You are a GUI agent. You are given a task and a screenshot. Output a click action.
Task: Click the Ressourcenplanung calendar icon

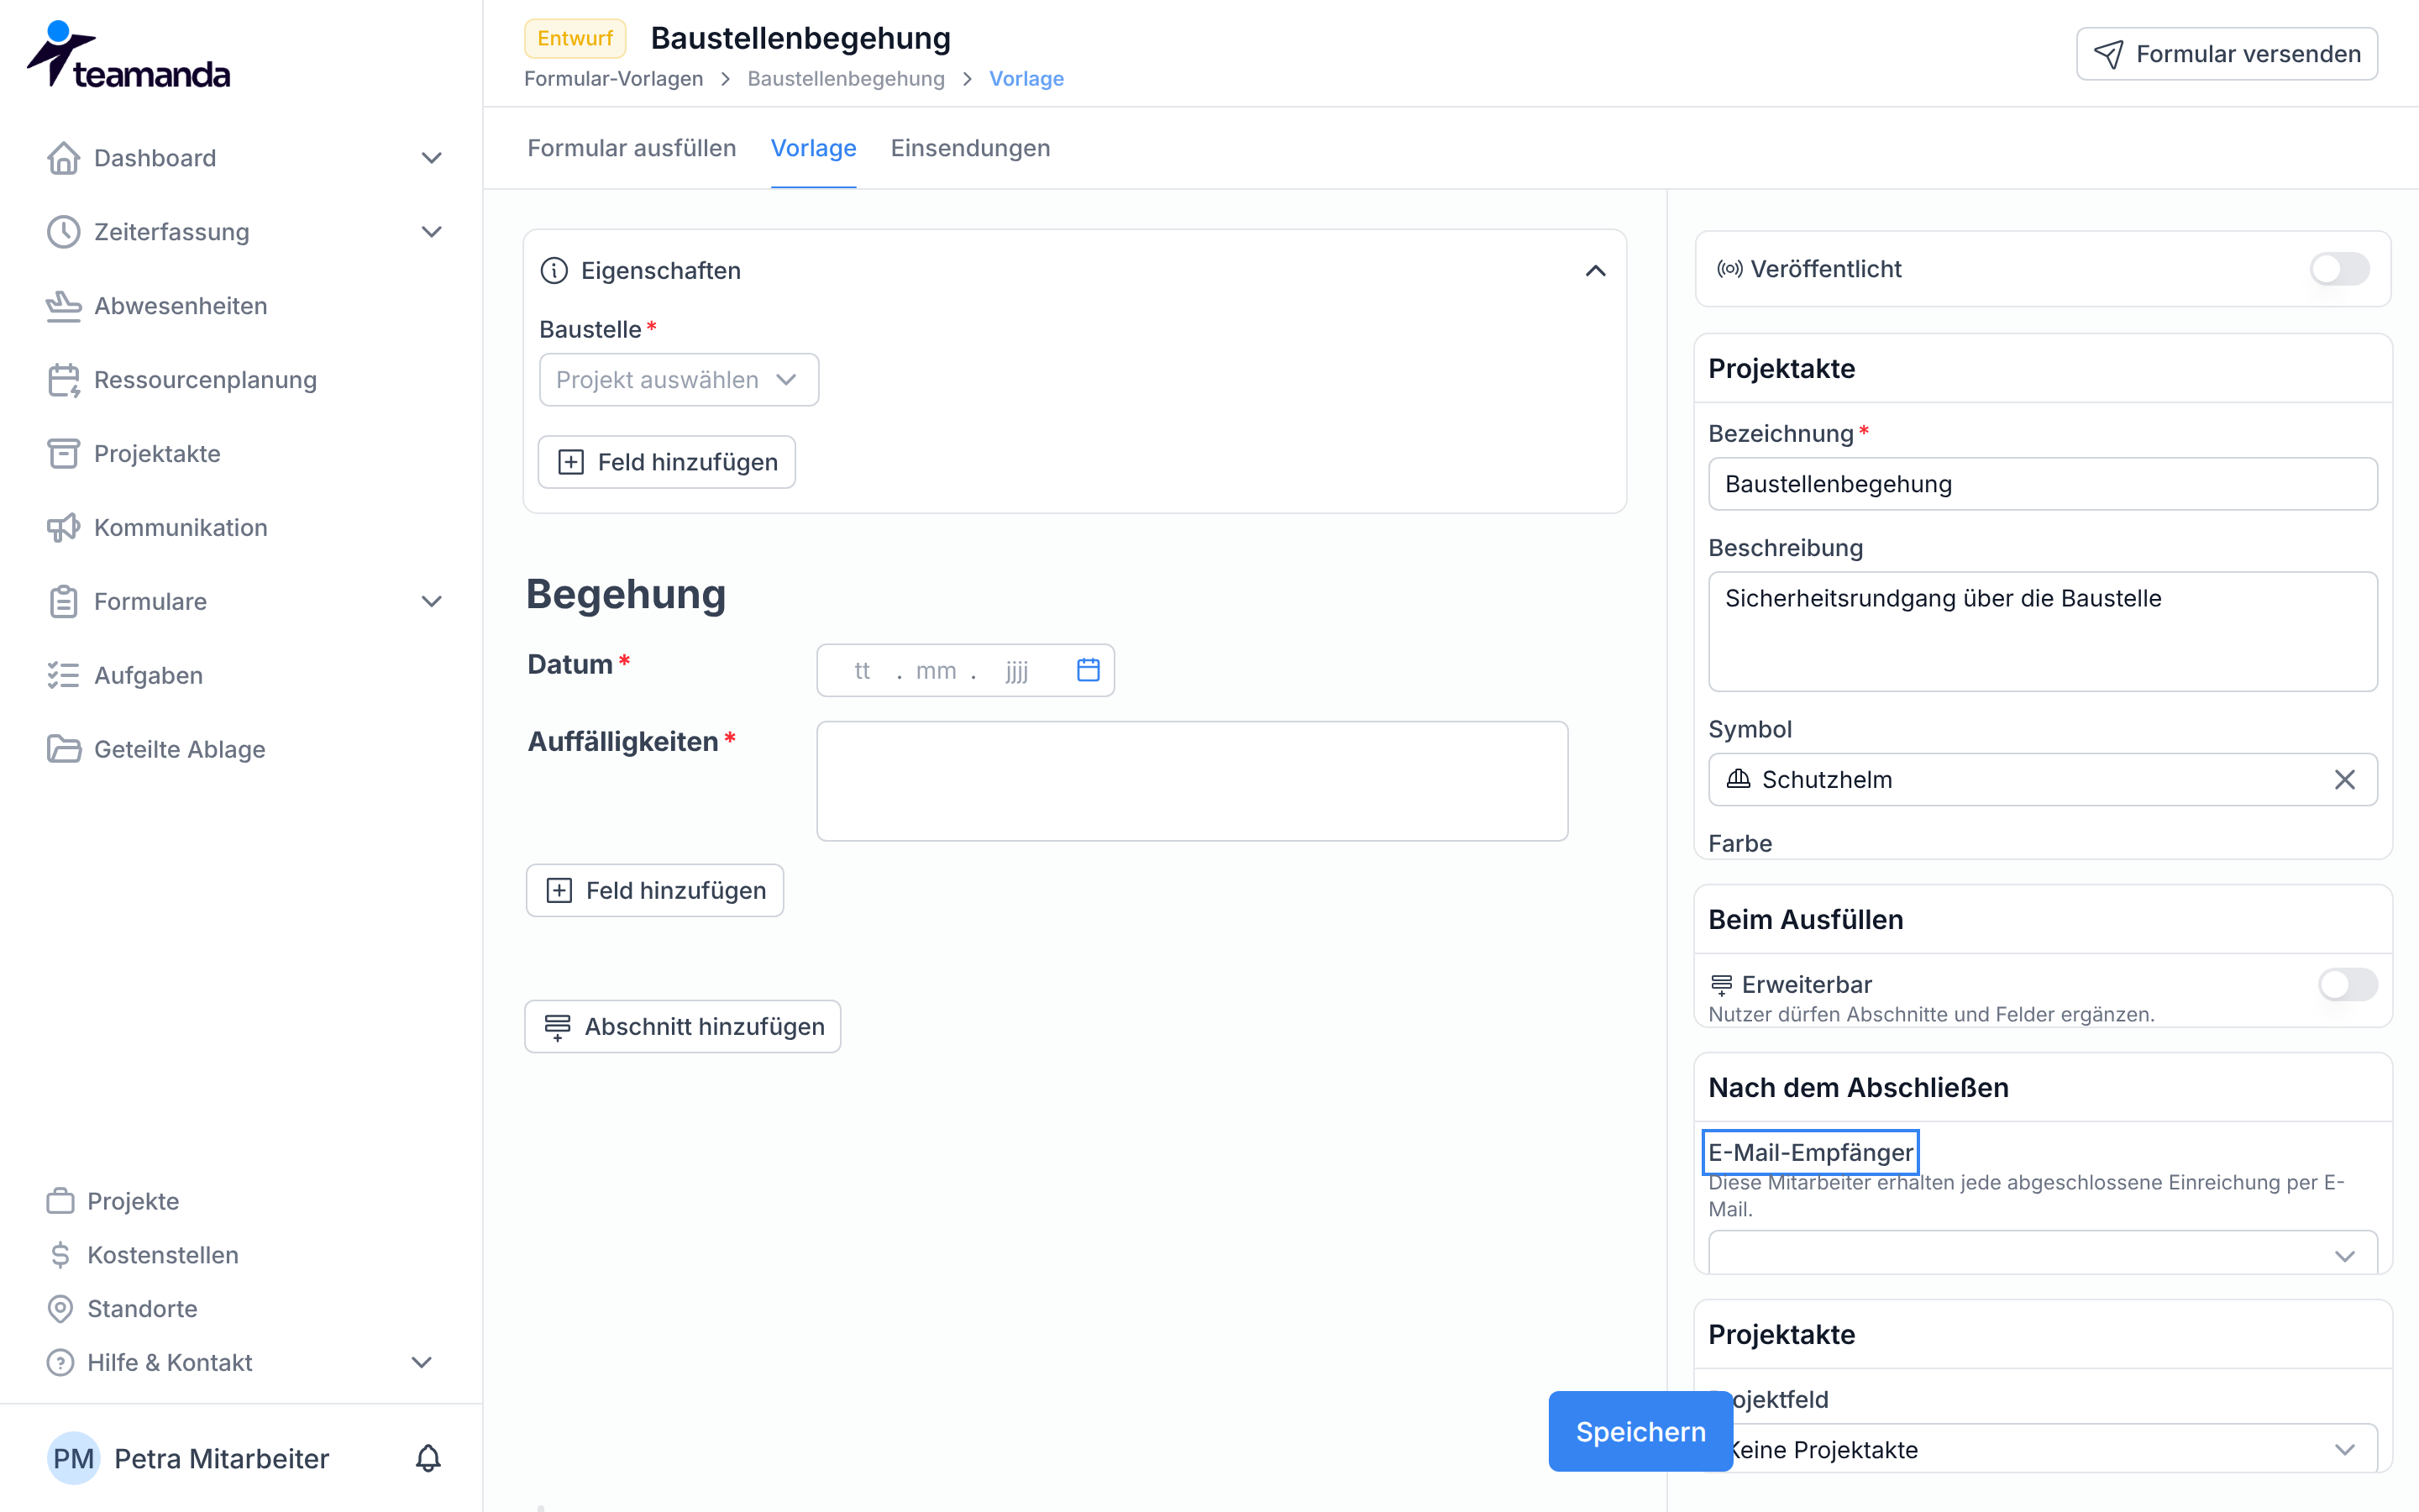tap(64, 380)
